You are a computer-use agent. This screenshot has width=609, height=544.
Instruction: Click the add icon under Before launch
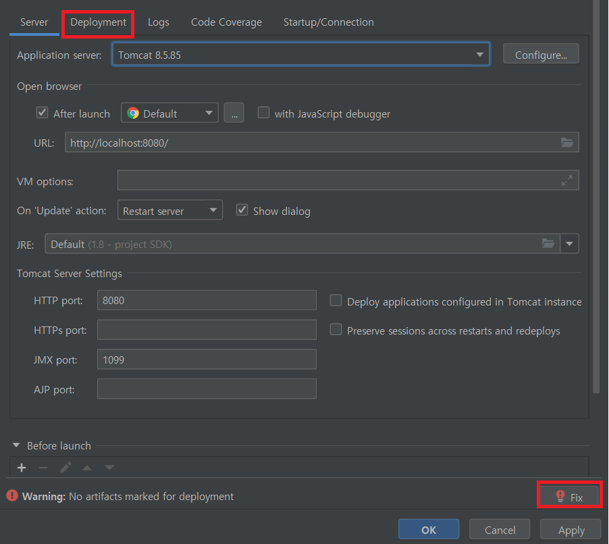tap(21, 467)
